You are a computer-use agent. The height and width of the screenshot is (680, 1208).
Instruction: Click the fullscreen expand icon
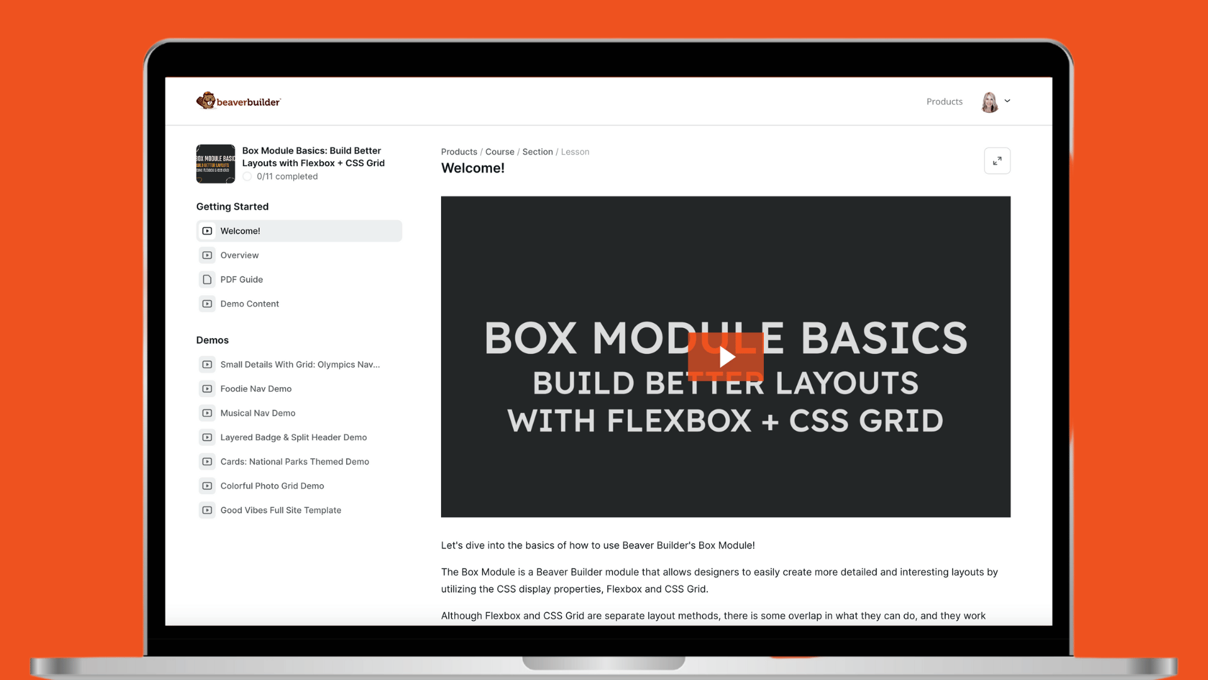(997, 161)
